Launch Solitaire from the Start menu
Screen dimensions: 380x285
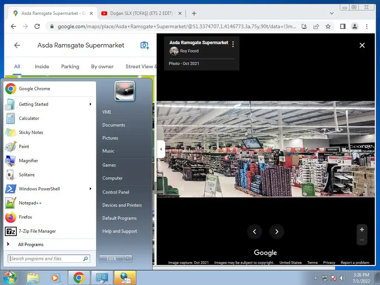(x=49, y=175)
